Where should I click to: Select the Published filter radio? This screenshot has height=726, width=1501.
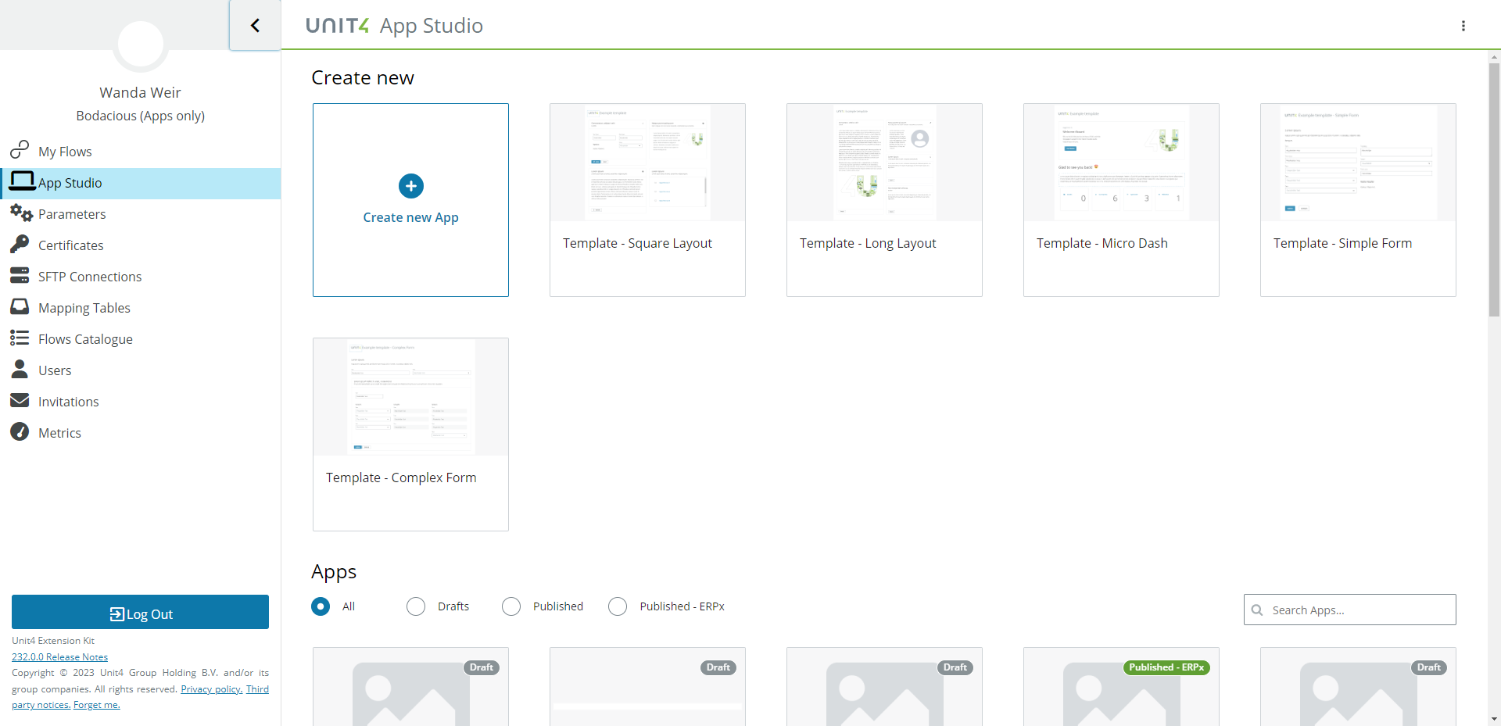tap(511, 606)
